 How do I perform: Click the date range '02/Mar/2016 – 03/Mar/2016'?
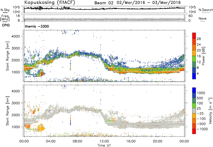(149, 3)
